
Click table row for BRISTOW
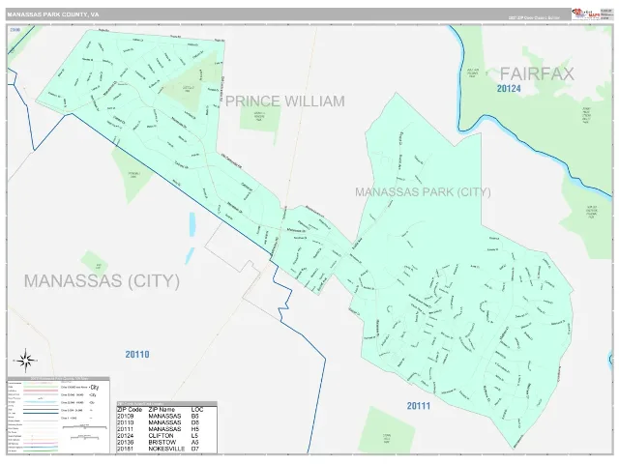coord(166,443)
